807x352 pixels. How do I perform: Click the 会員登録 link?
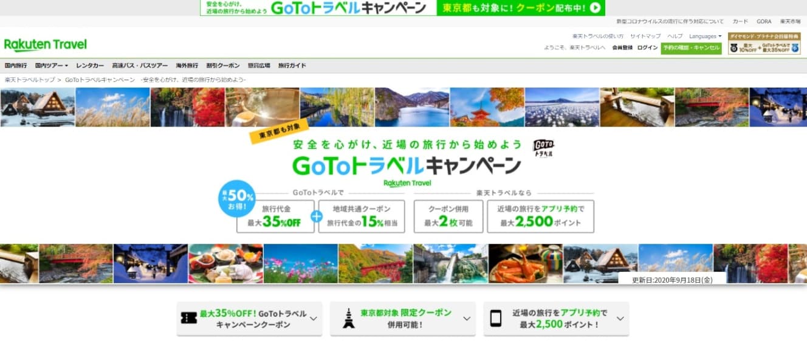[x=622, y=47]
